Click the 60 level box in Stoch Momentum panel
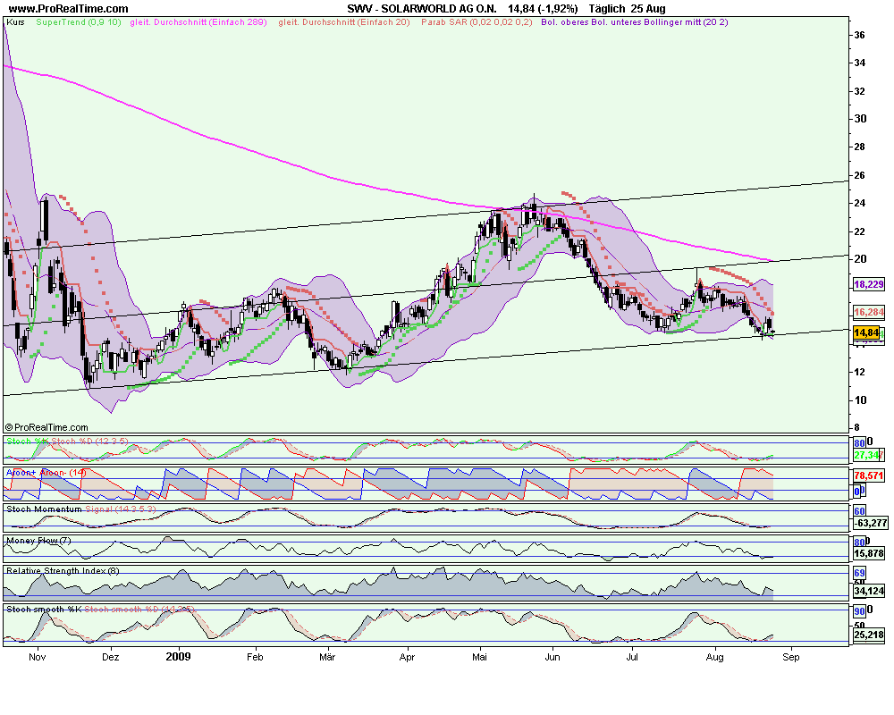The height and width of the screenshot is (715, 894). (859, 511)
